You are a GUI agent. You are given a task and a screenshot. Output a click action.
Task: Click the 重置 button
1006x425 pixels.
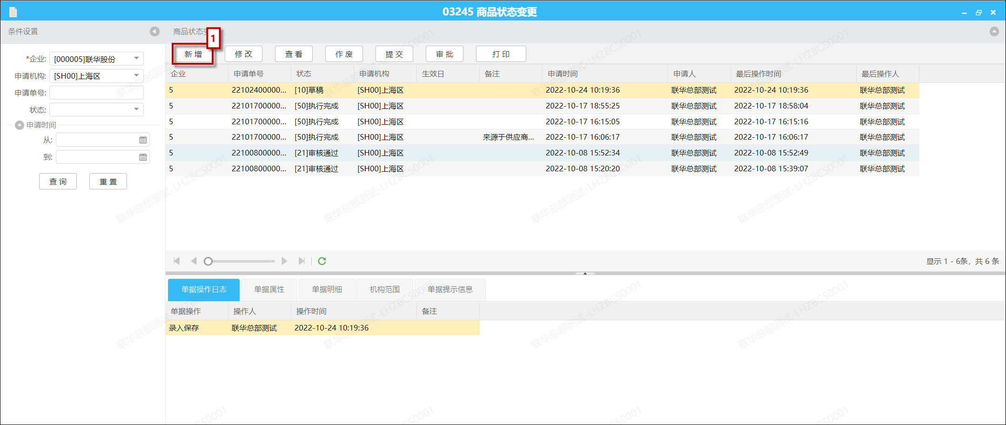108,182
